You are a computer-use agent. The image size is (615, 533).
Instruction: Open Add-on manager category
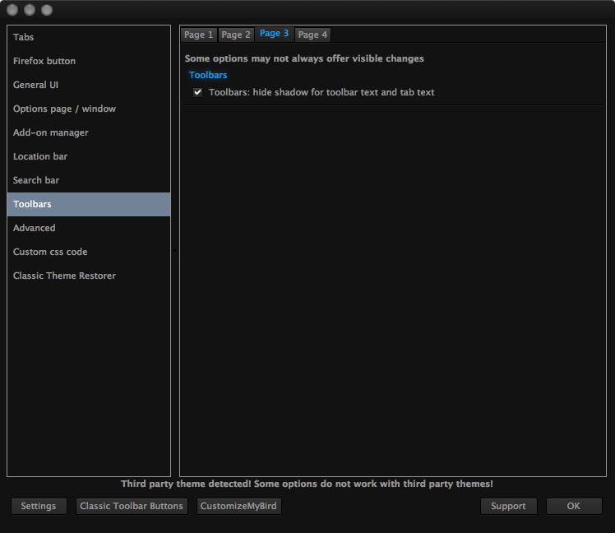tap(89, 132)
